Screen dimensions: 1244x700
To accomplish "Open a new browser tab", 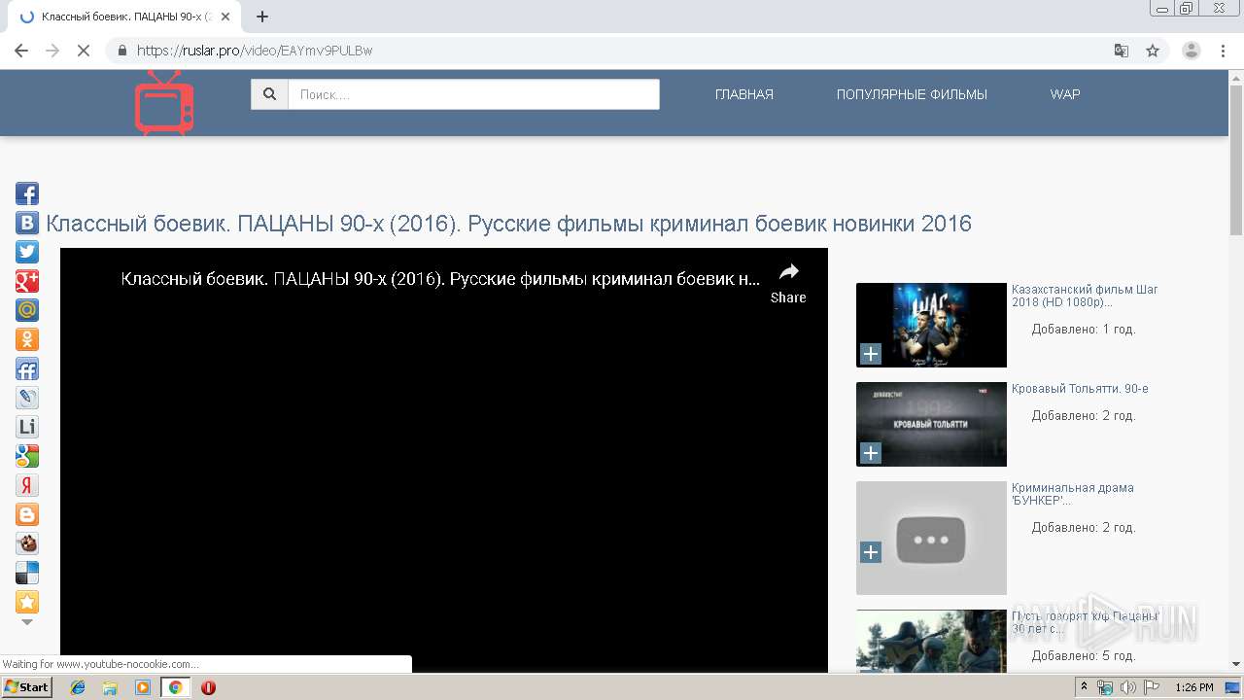I will click(262, 17).
